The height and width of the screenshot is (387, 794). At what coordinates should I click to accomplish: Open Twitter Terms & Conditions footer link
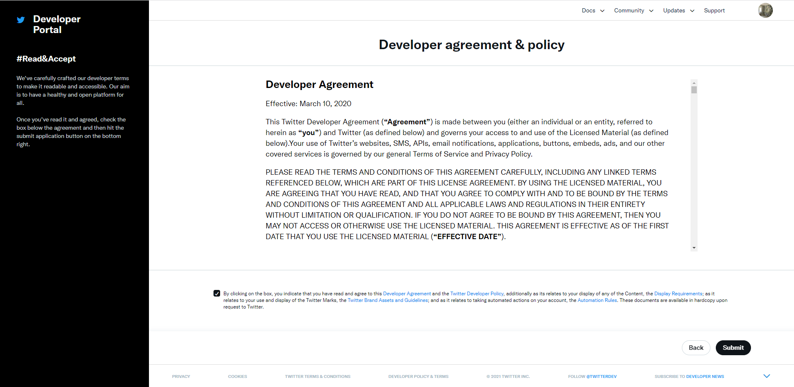click(x=318, y=376)
